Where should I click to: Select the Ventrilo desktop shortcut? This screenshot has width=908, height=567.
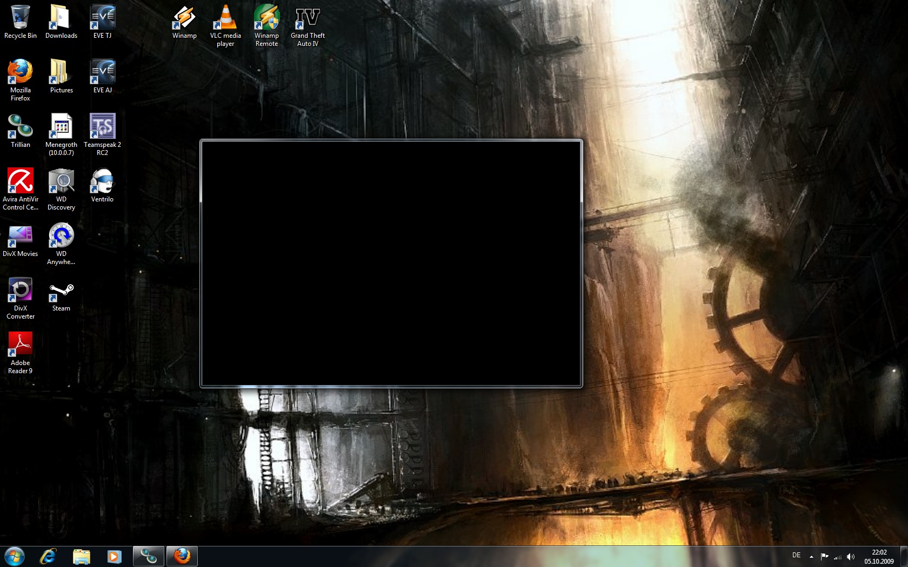[102, 186]
